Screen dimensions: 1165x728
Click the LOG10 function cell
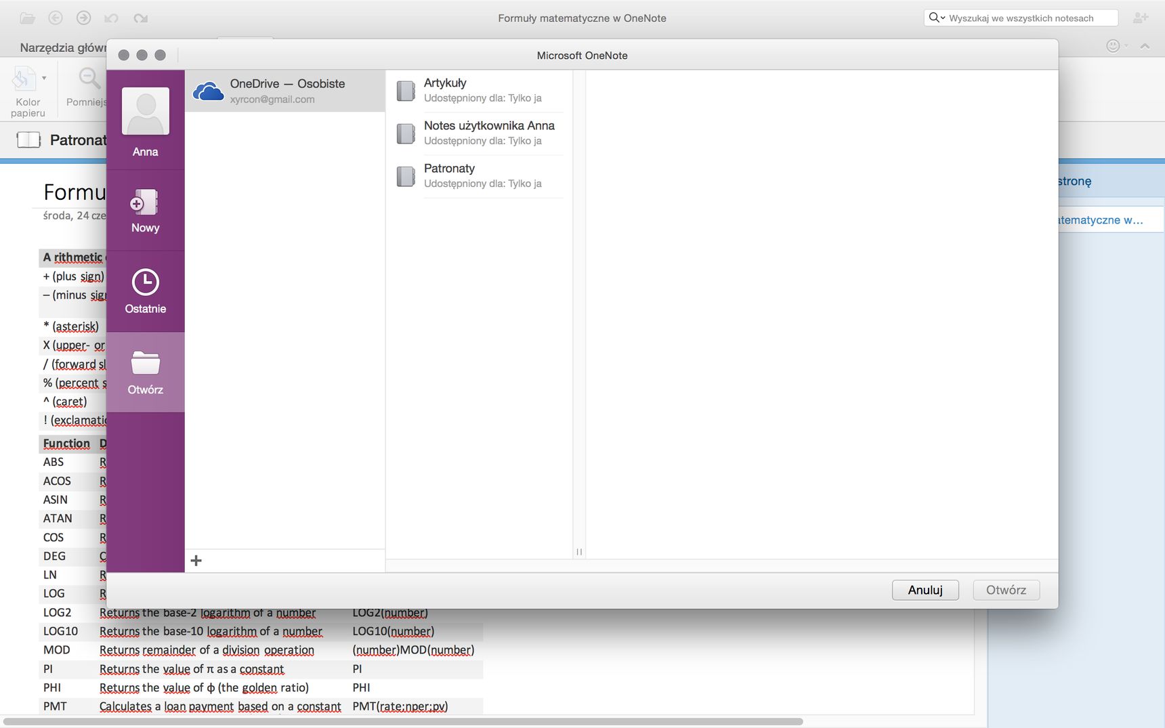(x=60, y=631)
